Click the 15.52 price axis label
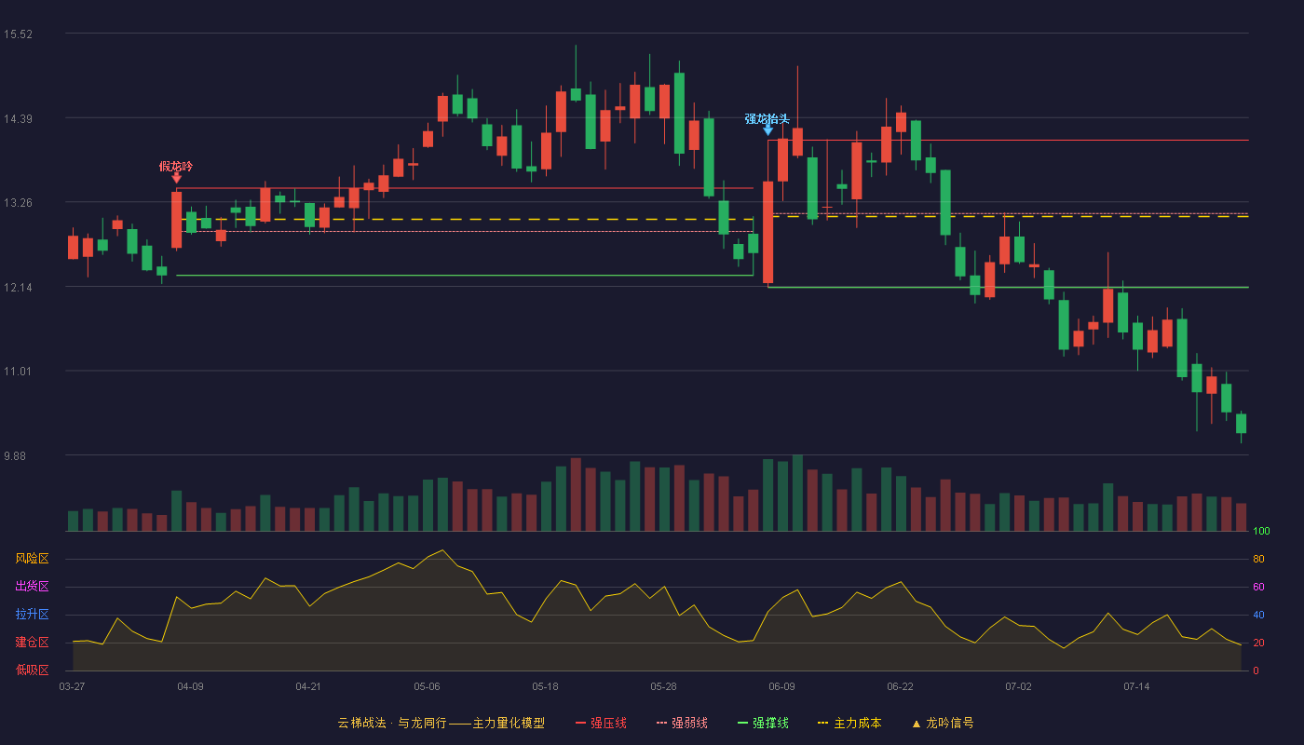 19,34
